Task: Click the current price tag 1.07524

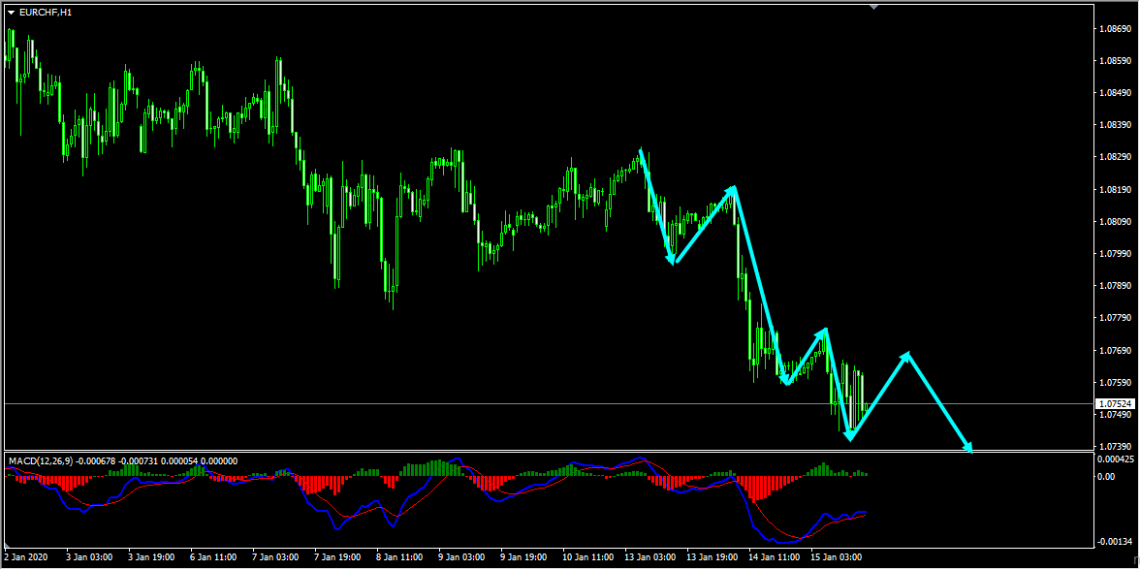Action: (x=1115, y=403)
